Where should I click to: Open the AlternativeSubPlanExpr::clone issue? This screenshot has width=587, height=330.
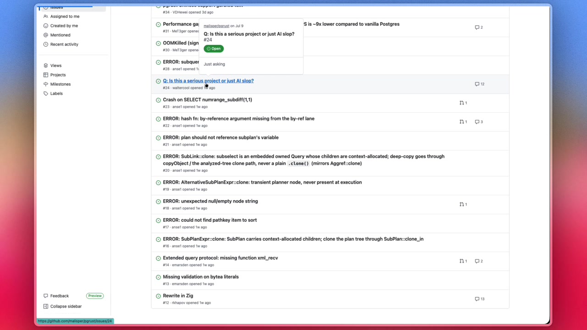[x=262, y=182]
